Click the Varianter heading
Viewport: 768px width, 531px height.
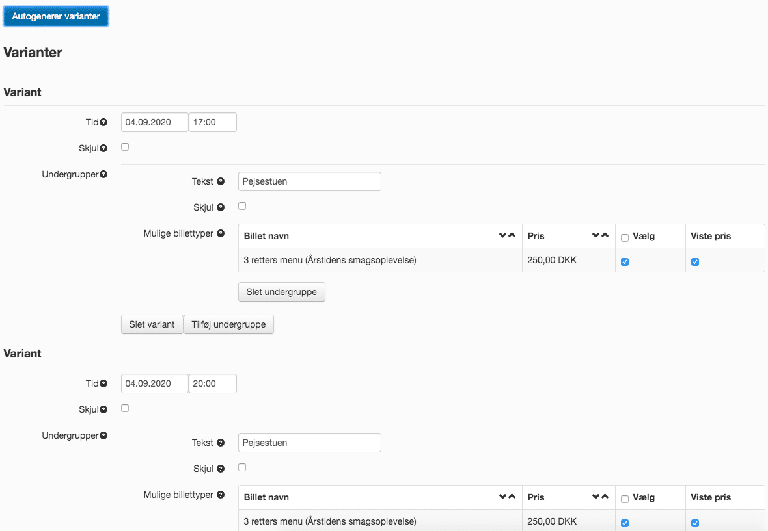coord(33,52)
